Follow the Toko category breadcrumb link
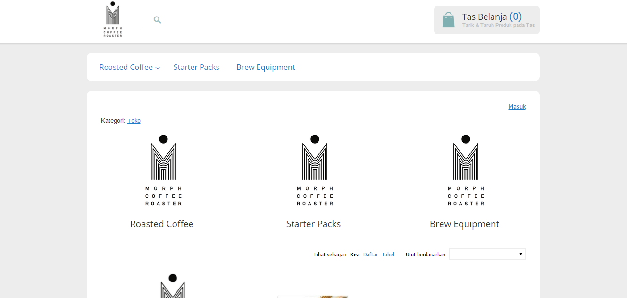This screenshot has height=298, width=627. 134,121
